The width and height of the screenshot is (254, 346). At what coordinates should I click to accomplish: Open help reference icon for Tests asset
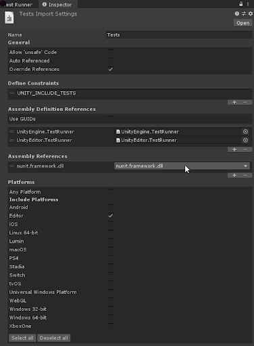(x=237, y=14)
